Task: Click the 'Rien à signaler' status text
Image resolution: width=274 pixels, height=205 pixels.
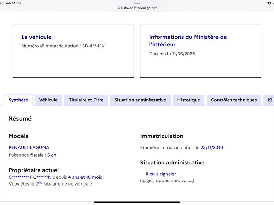Action: pyautogui.click(x=161, y=174)
